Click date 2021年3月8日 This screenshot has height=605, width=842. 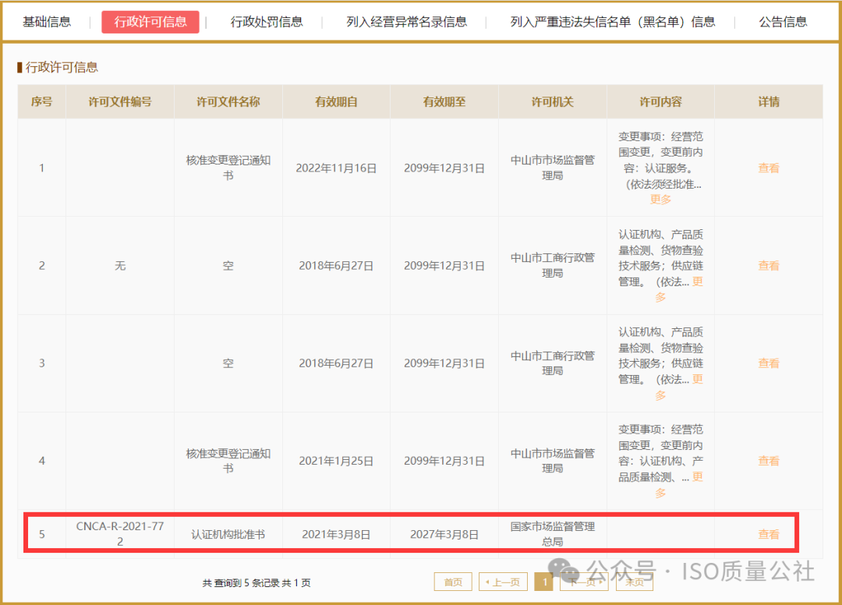click(336, 535)
